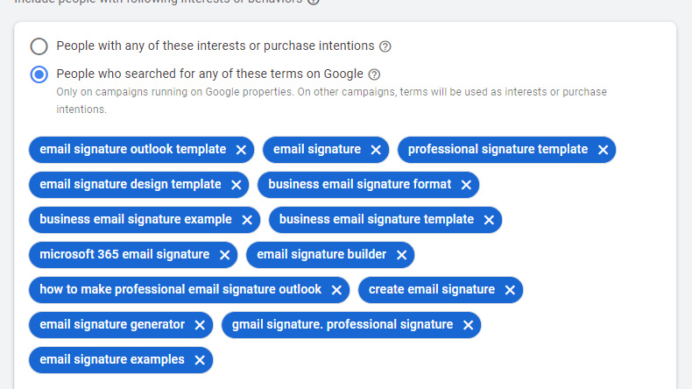Select 'People with any of these interests' option
The image size is (692, 389).
39,46
